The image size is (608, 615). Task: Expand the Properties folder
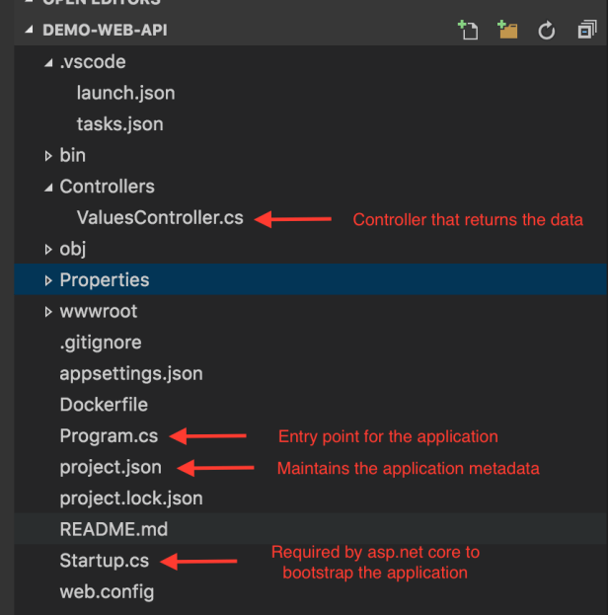tap(49, 280)
